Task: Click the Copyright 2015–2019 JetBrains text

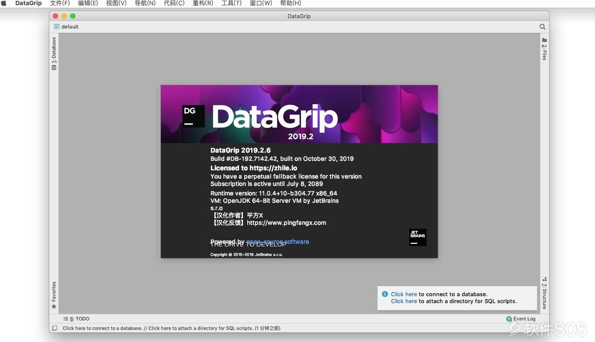Action: (246, 255)
